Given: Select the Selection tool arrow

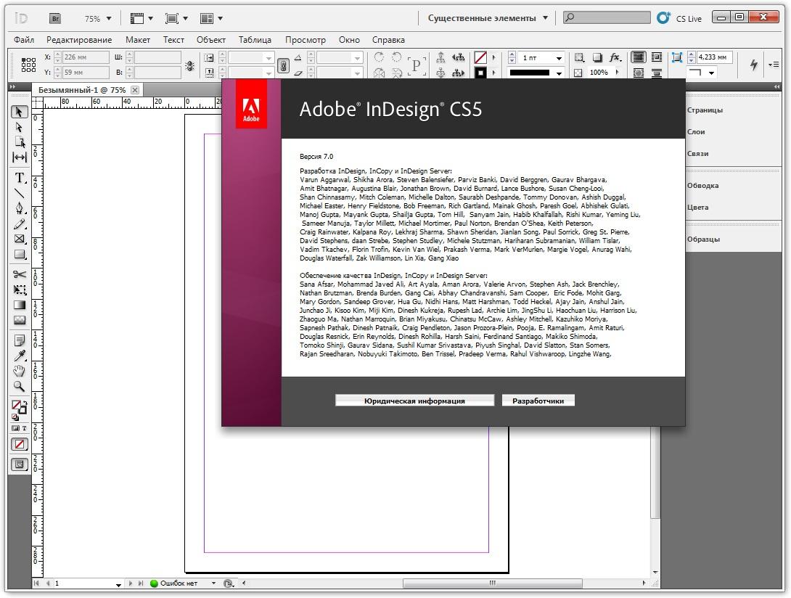Looking at the screenshot, I should [19, 112].
